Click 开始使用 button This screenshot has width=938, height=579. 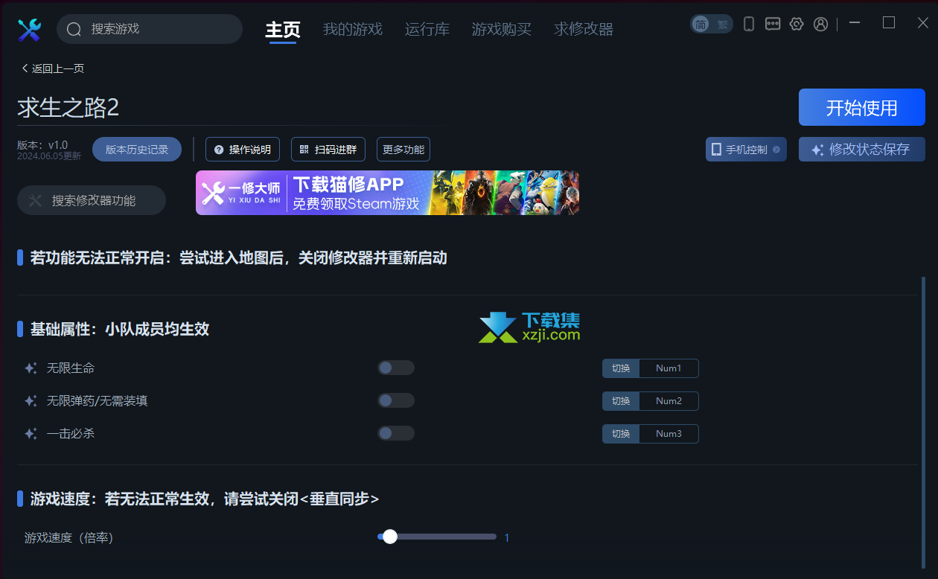tap(862, 107)
